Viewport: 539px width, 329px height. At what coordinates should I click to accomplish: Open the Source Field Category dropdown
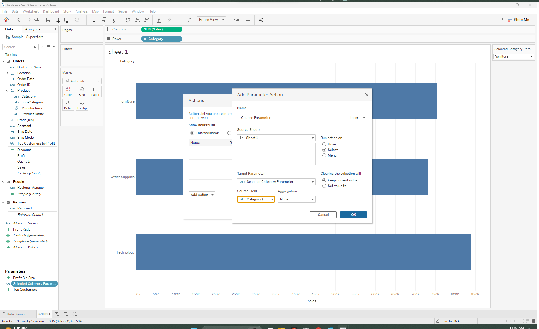(256, 199)
